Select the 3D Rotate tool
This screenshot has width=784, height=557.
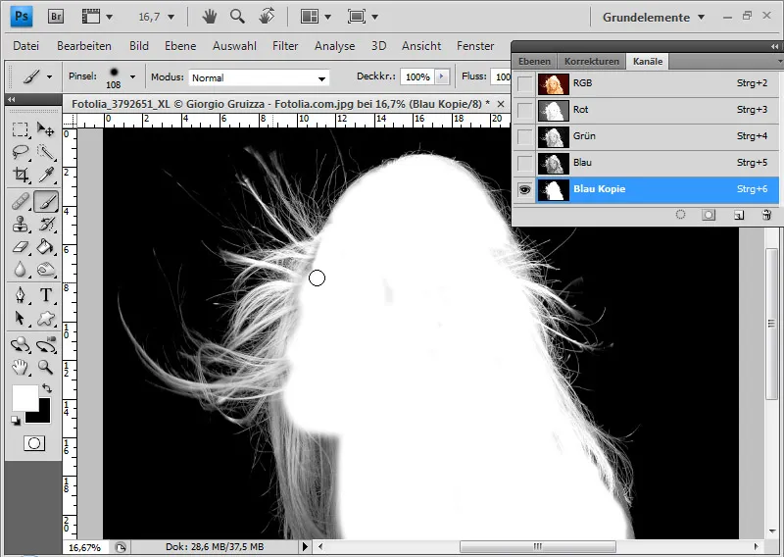coord(20,345)
